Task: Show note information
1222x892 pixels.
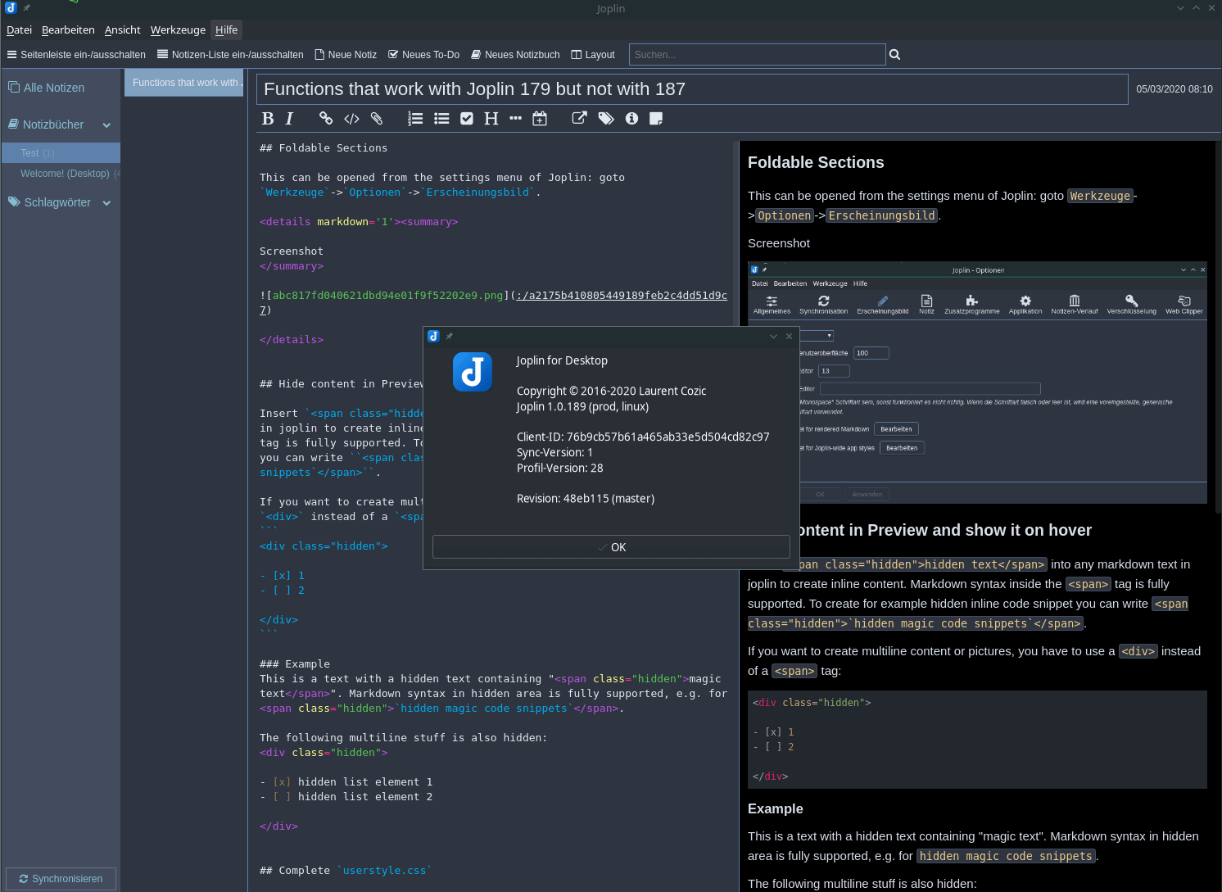Action: (631, 118)
